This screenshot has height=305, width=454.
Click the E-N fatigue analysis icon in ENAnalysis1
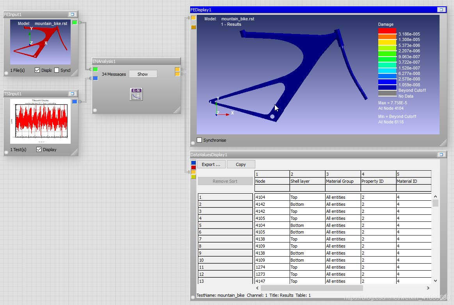[x=136, y=94]
